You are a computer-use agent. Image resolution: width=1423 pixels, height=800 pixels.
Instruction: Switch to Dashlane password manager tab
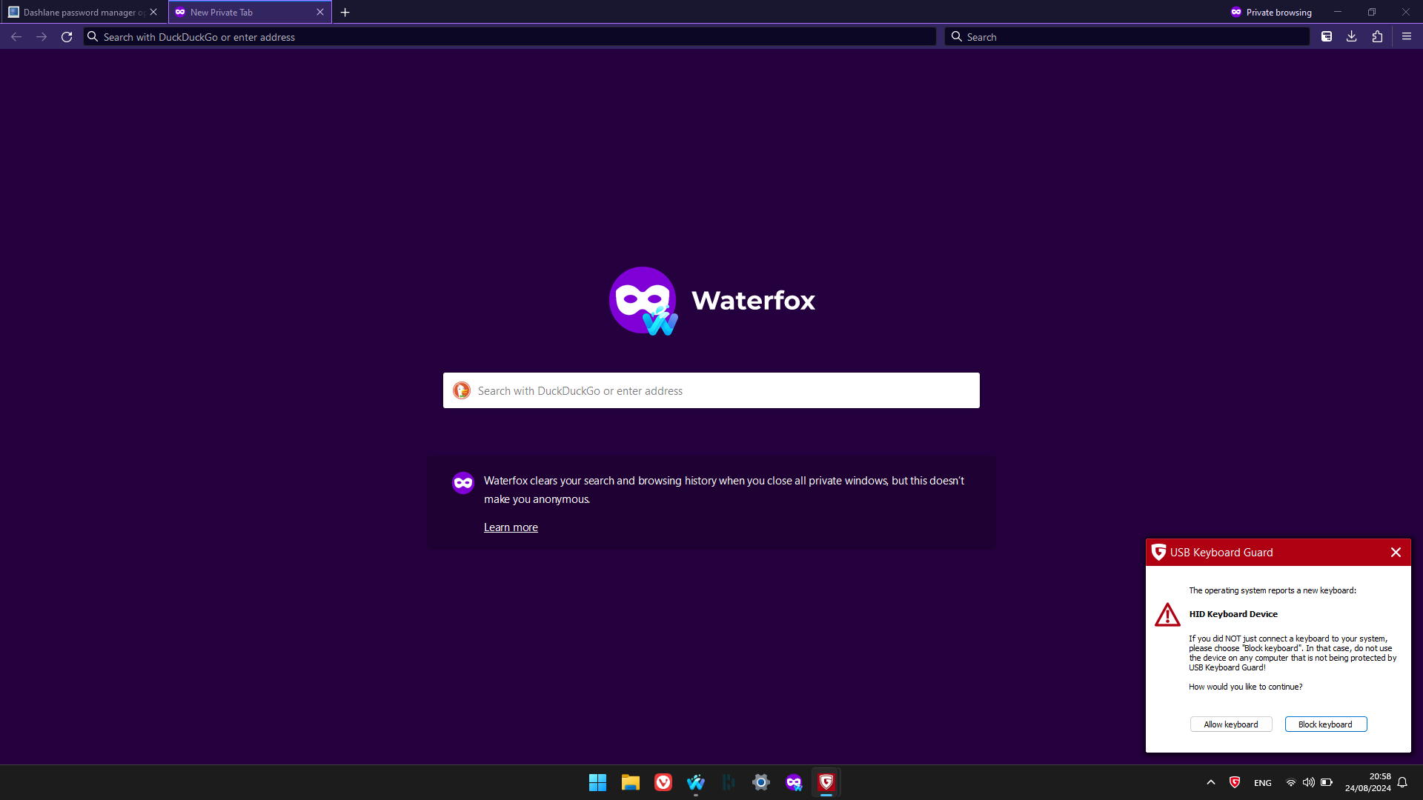pyautogui.click(x=78, y=13)
